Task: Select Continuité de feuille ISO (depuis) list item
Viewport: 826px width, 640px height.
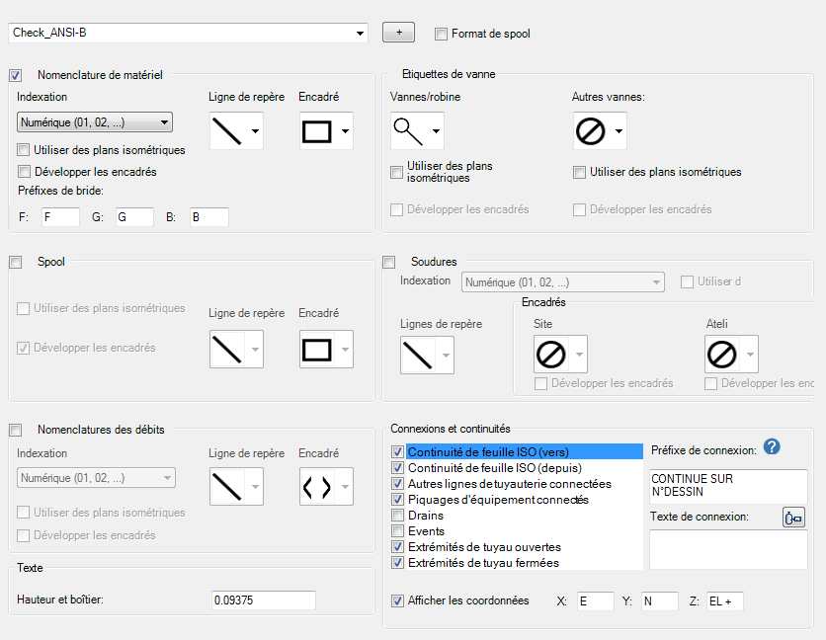Action: [x=494, y=468]
